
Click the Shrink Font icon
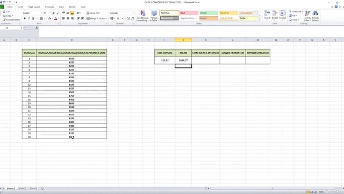[58, 13]
